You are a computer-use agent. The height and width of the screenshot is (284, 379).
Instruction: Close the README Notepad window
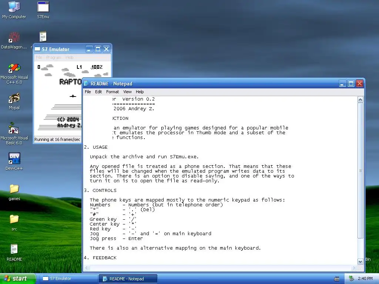point(359,84)
